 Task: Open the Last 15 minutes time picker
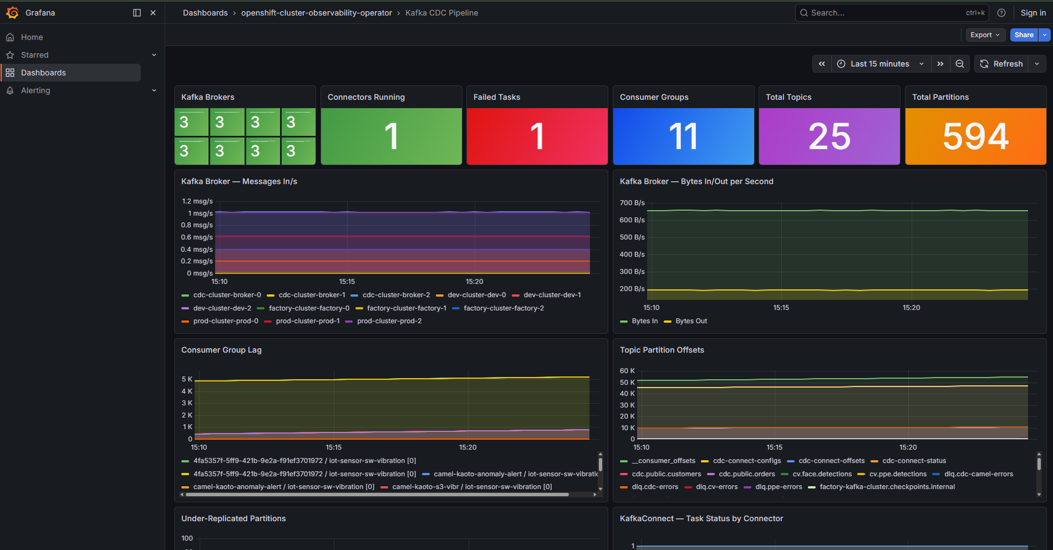[x=881, y=64]
